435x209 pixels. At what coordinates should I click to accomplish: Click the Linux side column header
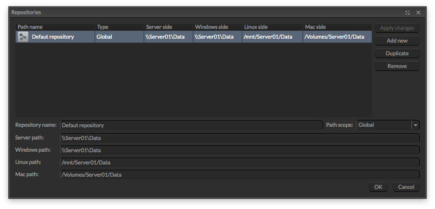(x=272, y=27)
